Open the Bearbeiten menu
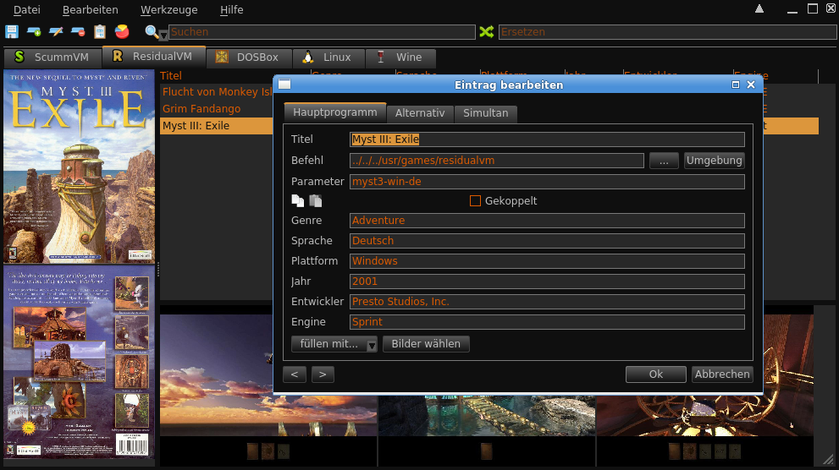The height and width of the screenshot is (470, 839). (91, 9)
